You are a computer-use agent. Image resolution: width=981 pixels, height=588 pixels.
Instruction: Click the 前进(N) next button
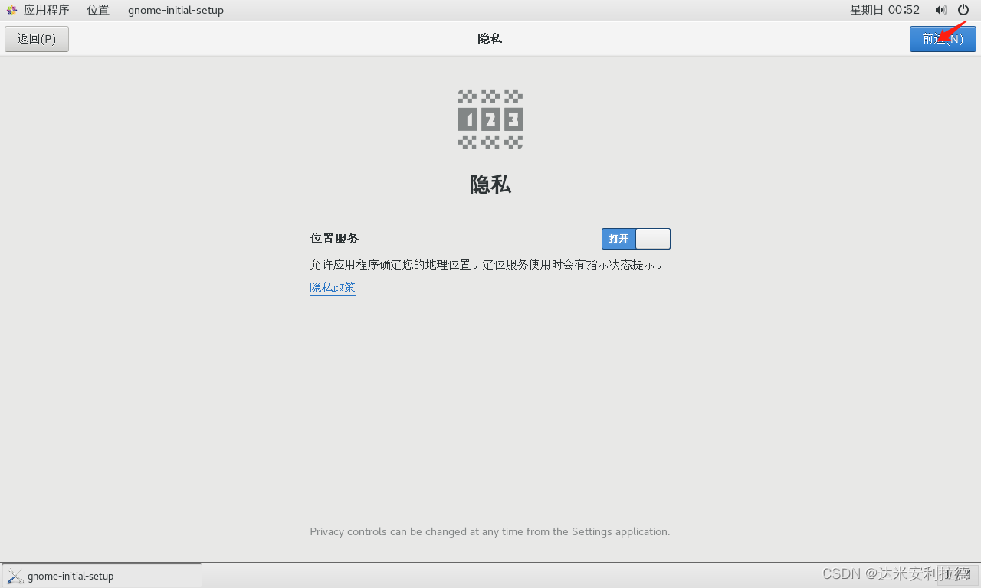[943, 39]
